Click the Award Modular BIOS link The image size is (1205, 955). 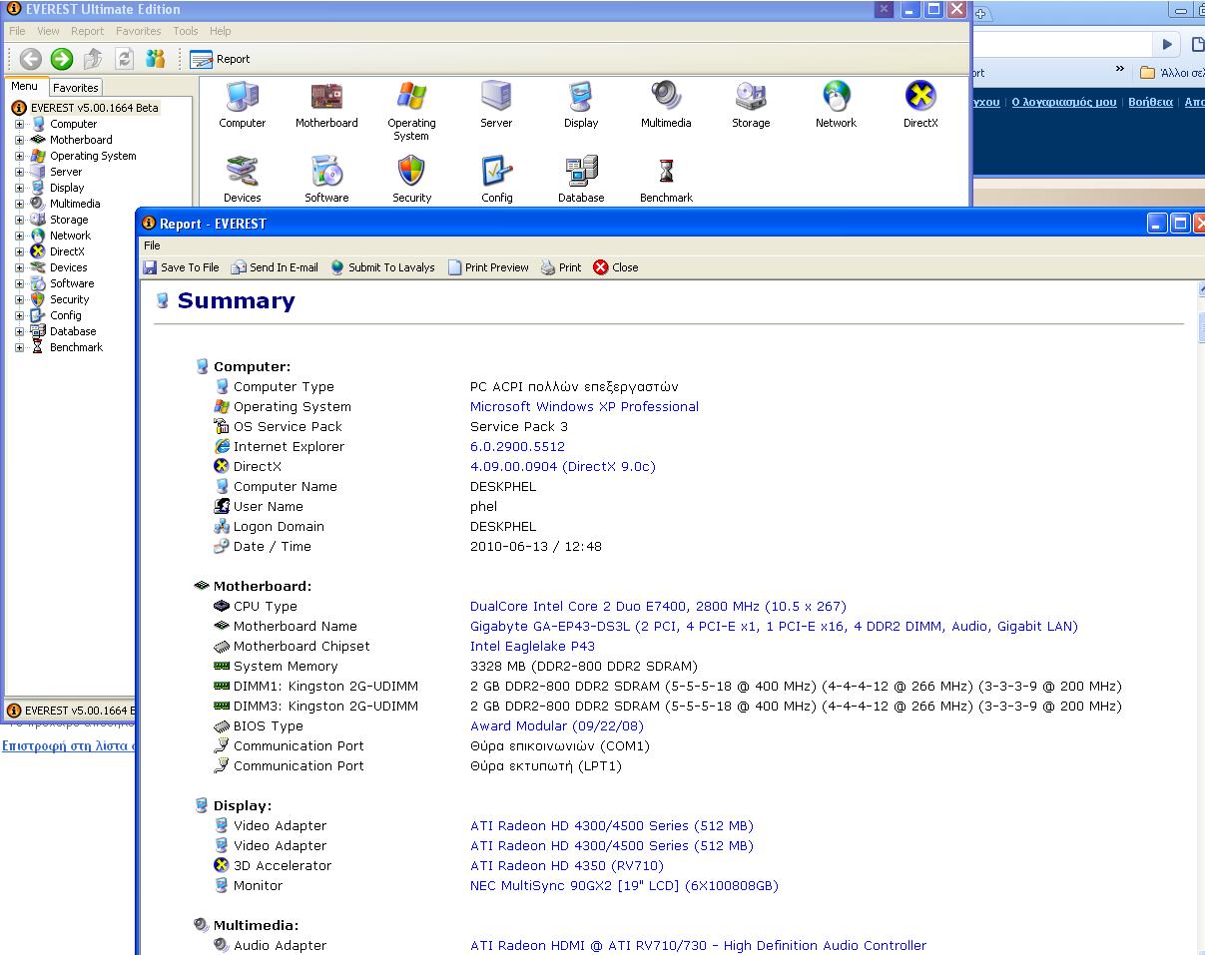557,726
